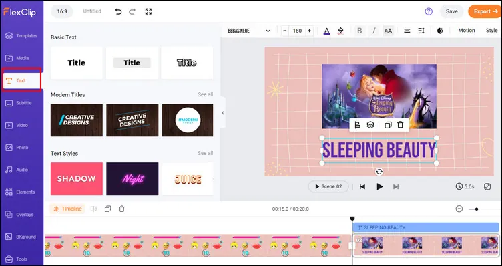The width and height of the screenshot is (502, 266).
Task: Open the BKground sidebar section
Action: pyautogui.click(x=21, y=237)
